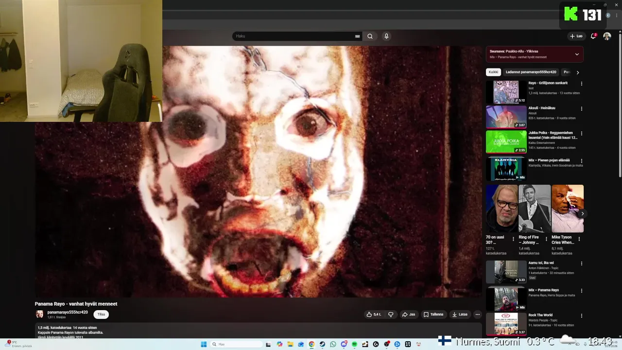This screenshot has height=350, width=622.
Task: Subscribe with the Tilaa button
Action: (101, 315)
